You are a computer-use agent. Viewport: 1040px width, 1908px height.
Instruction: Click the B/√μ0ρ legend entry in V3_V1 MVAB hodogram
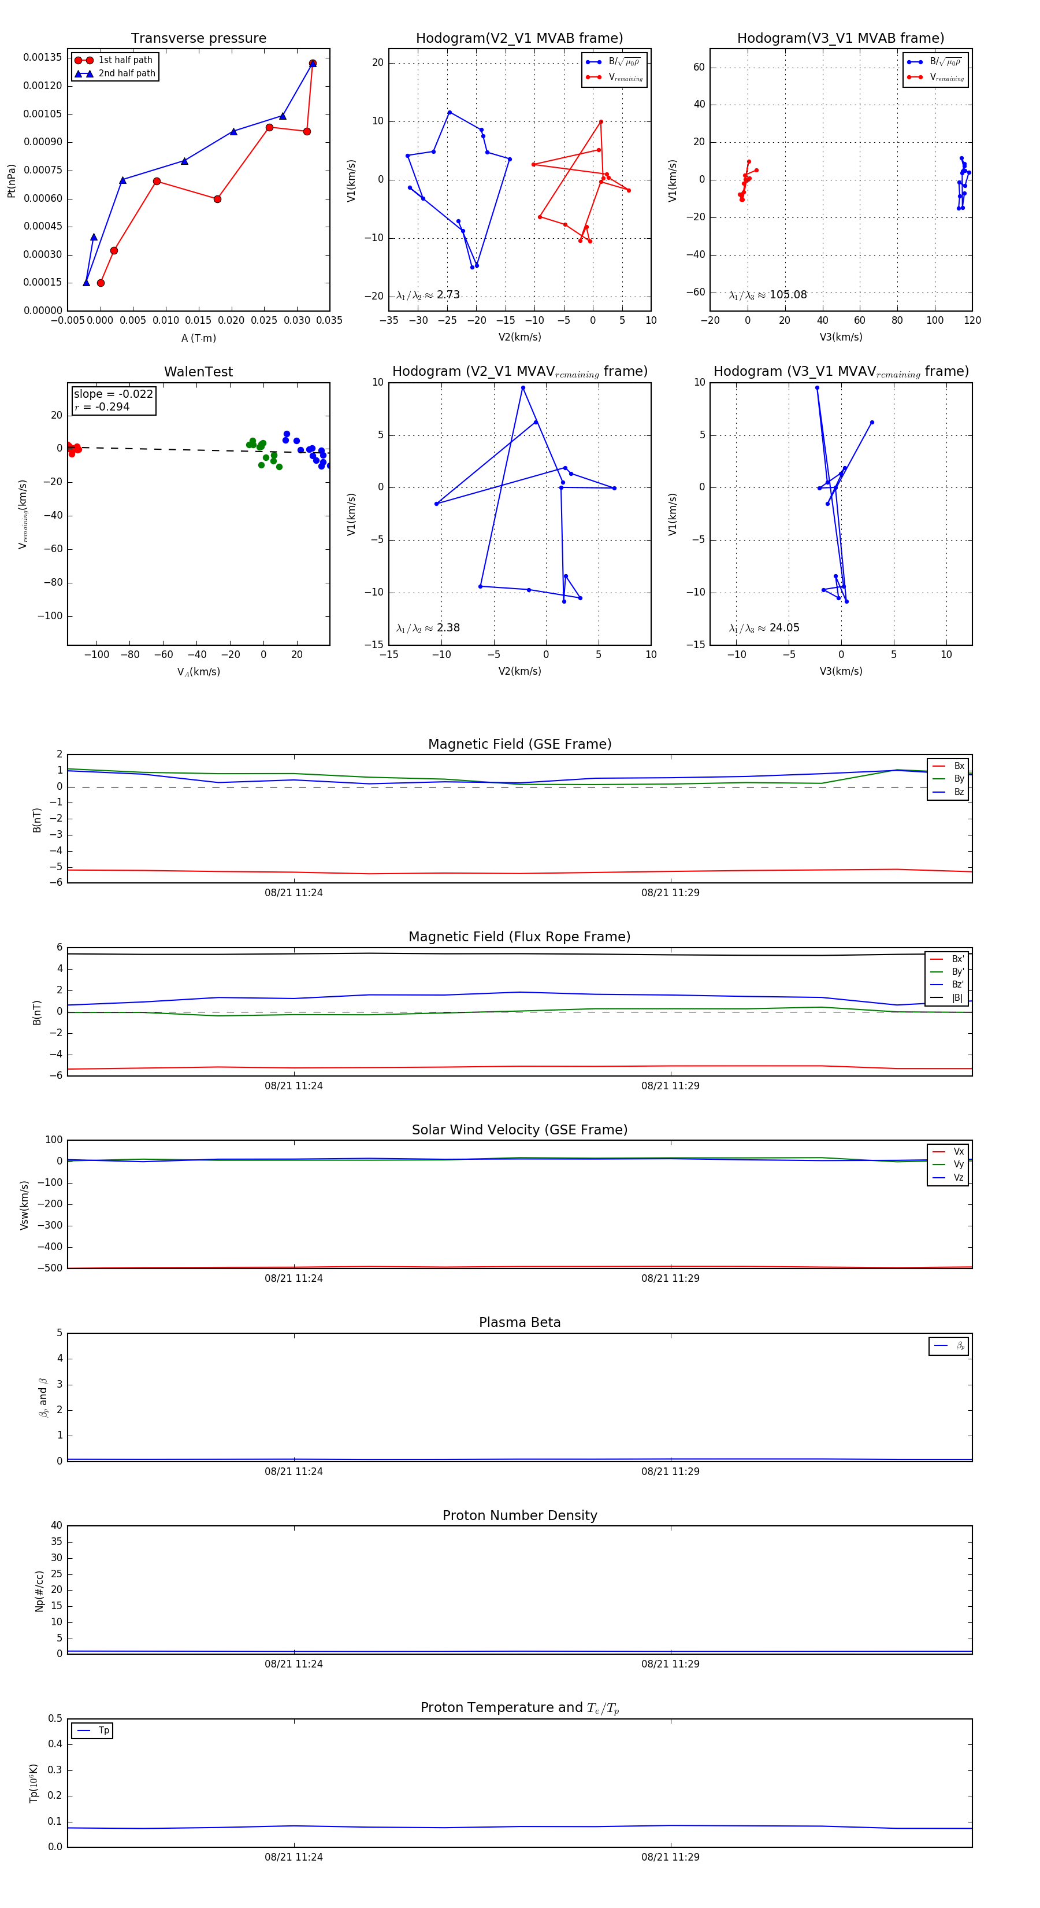[935, 62]
